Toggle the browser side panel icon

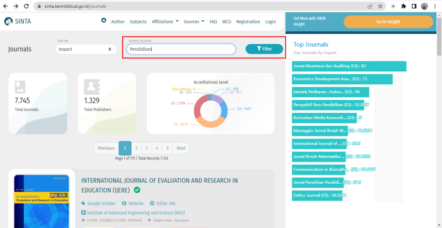(x=414, y=6)
